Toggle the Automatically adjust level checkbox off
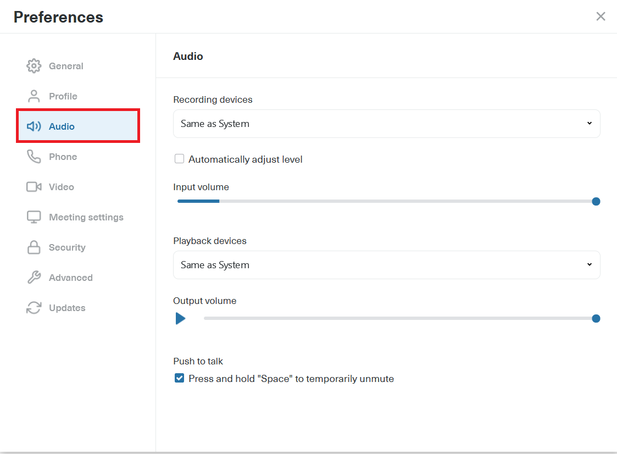This screenshot has height=454, width=617. [x=179, y=158]
